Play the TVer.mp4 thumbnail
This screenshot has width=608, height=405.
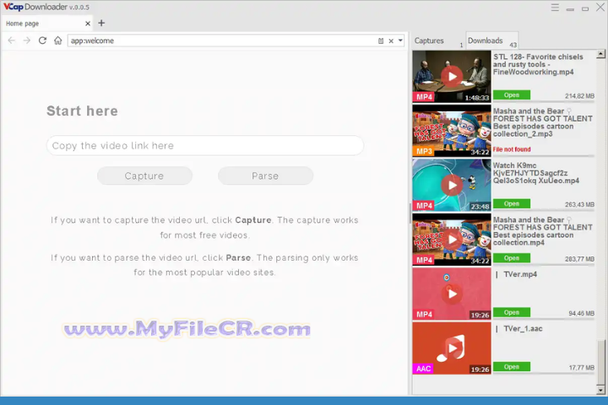(x=452, y=294)
